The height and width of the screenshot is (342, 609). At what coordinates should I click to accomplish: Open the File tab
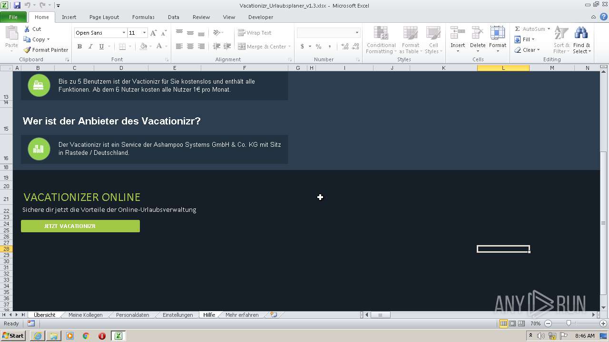[13, 17]
